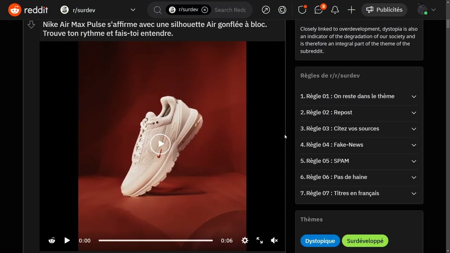Open the Nike Air Max Pulse post title

click(155, 29)
